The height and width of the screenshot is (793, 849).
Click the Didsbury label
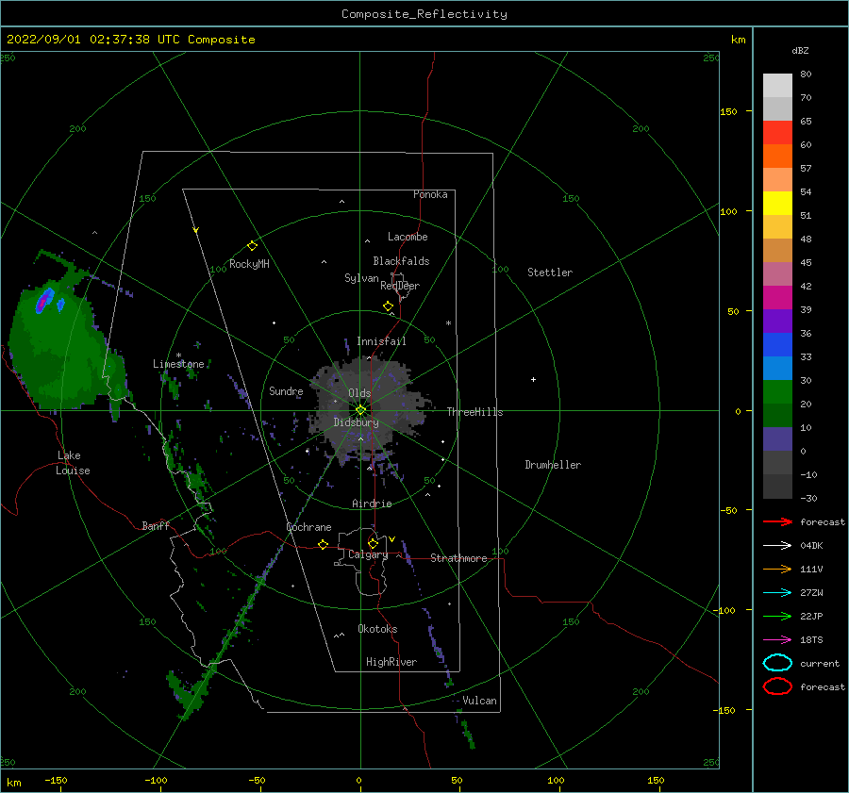[x=357, y=422]
